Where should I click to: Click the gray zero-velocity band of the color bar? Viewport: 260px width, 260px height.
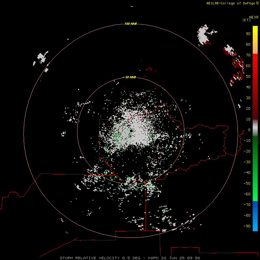(x=255, y=128)
